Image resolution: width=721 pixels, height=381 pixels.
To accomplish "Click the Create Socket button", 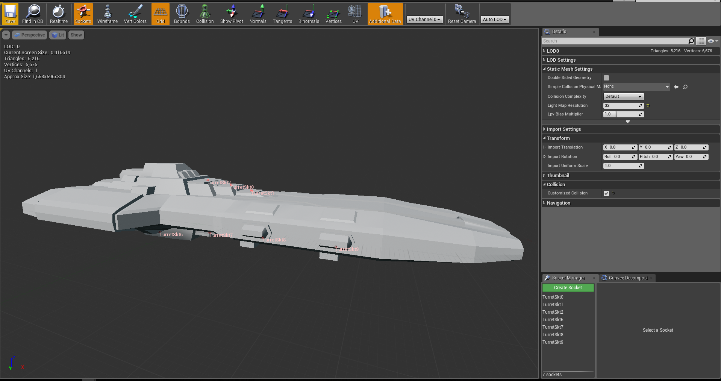I will click(x=568, y=288).
